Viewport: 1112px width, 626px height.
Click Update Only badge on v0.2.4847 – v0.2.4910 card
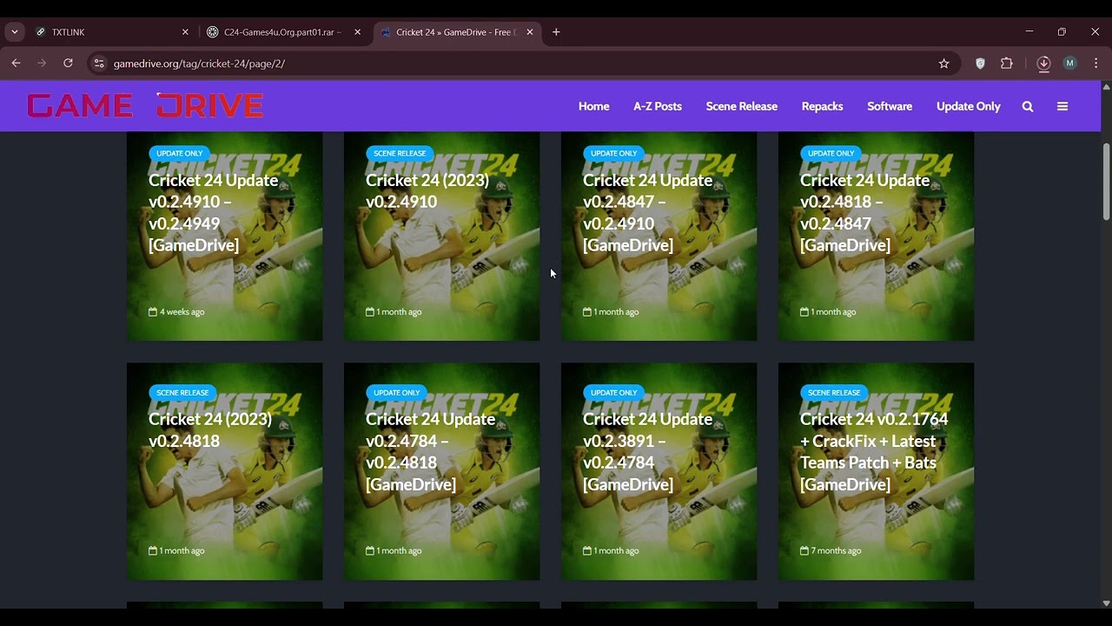[614, 153]
